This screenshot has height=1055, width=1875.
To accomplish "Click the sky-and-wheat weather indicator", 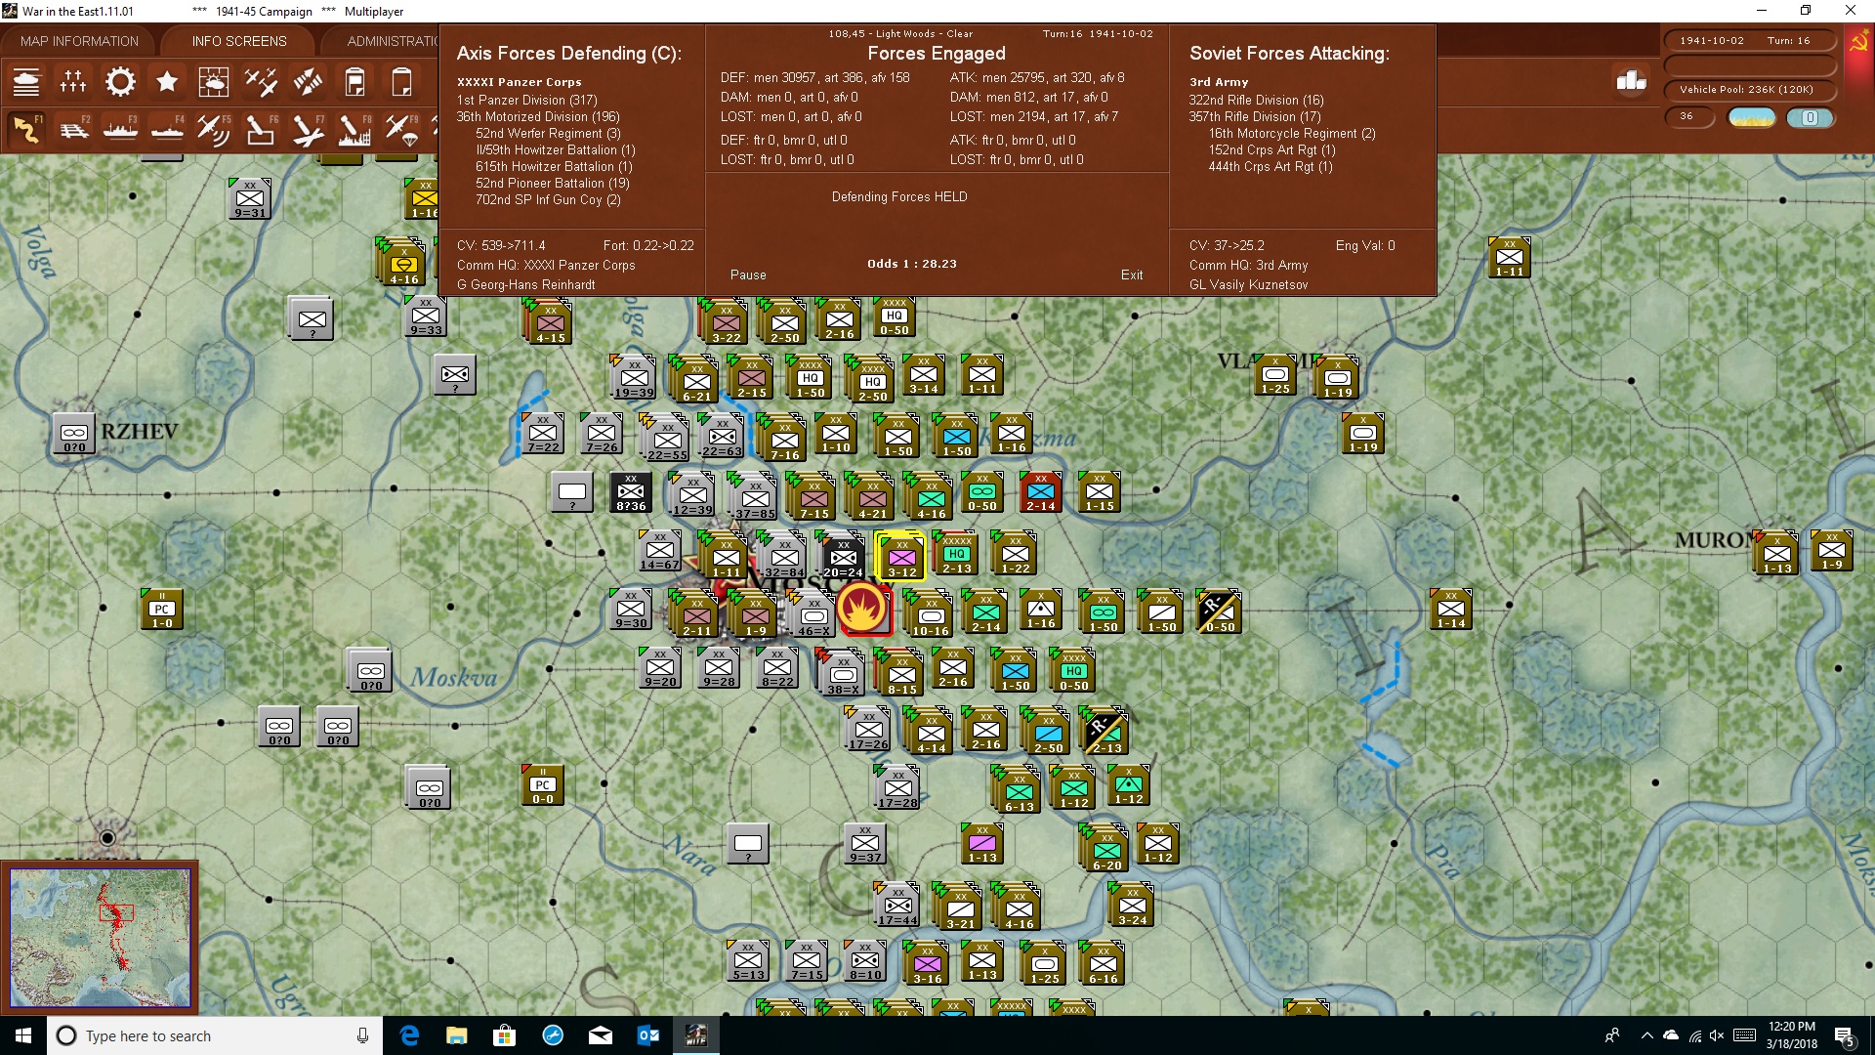I will [1752, 117].
